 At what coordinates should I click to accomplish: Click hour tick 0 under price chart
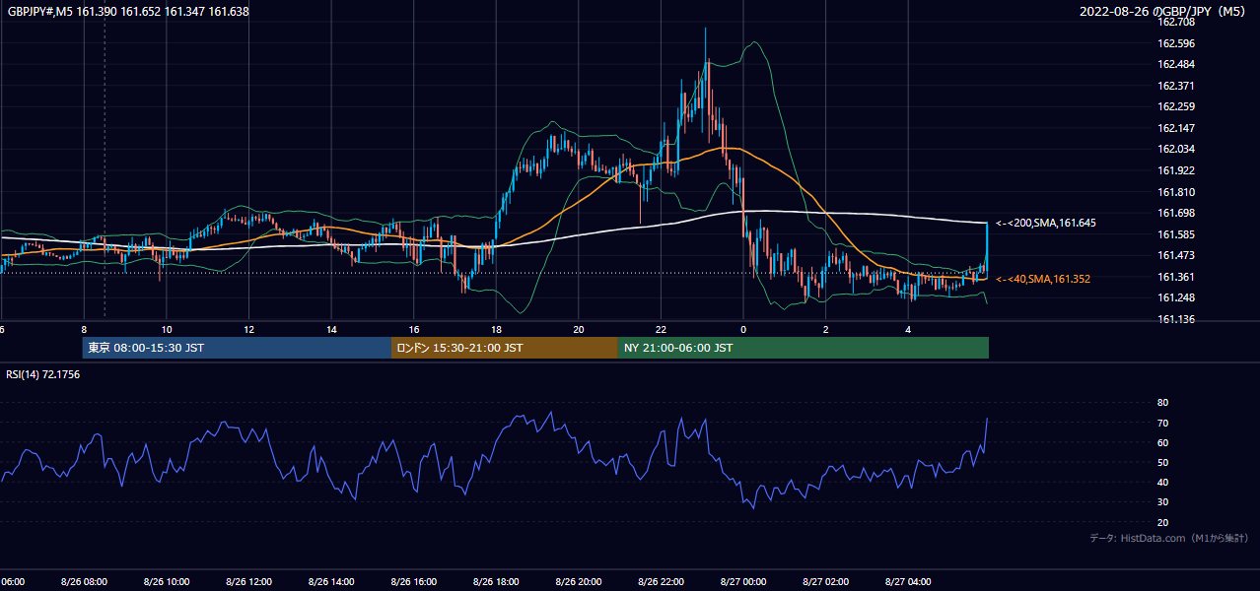pyautogui.click(x=743, y=329)
